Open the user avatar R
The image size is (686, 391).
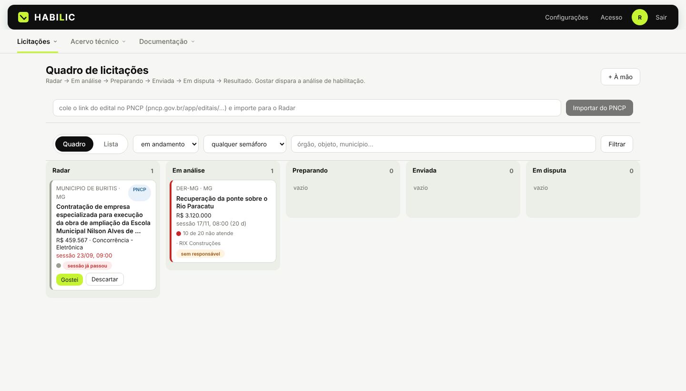(639, 17)
